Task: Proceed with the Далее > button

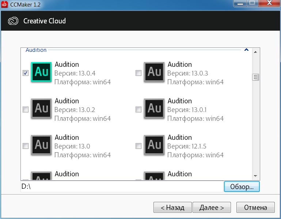Action: tap(212, 207)
